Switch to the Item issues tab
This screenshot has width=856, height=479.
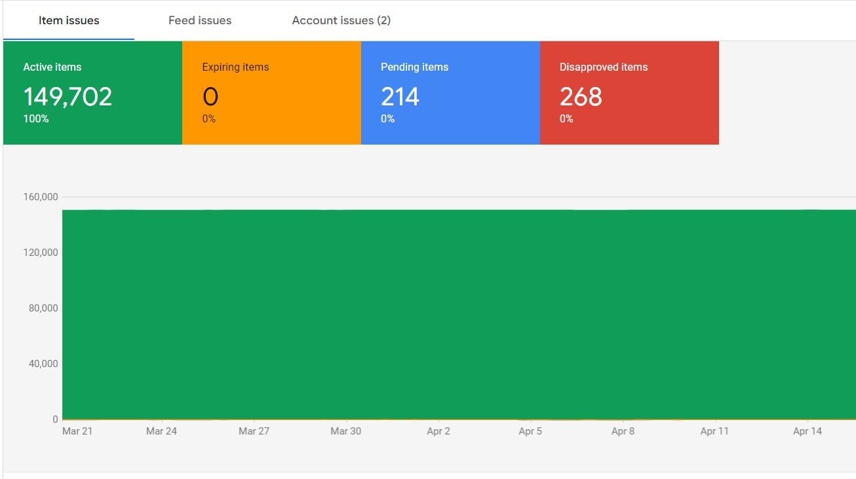click(69, 20)
